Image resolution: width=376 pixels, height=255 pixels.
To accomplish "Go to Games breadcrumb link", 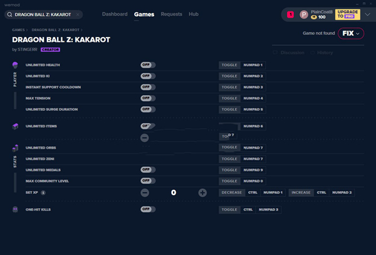I will coord(19,29).
